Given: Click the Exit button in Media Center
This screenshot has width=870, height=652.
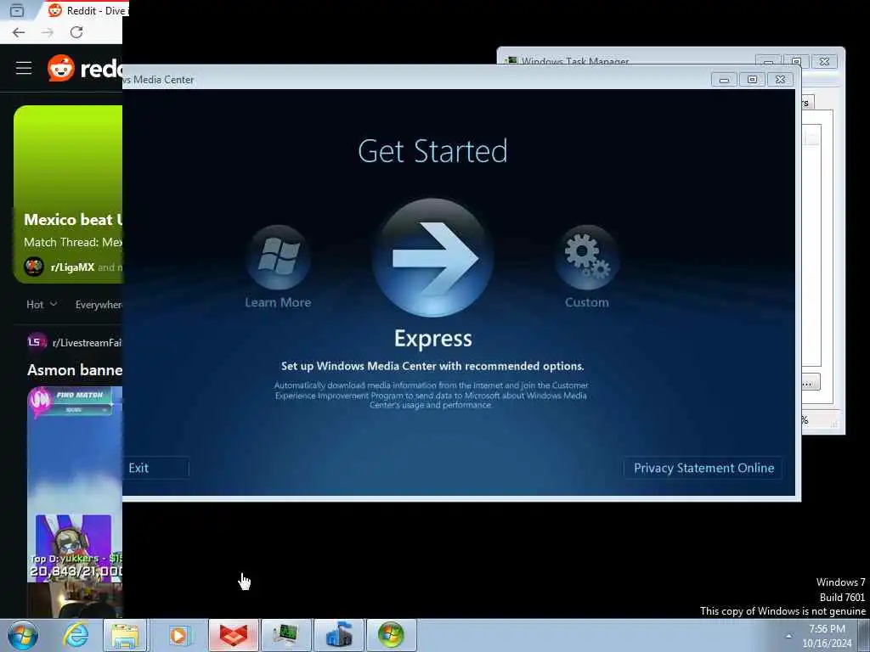Looking at the screenshot, I should tap(156, 468).
